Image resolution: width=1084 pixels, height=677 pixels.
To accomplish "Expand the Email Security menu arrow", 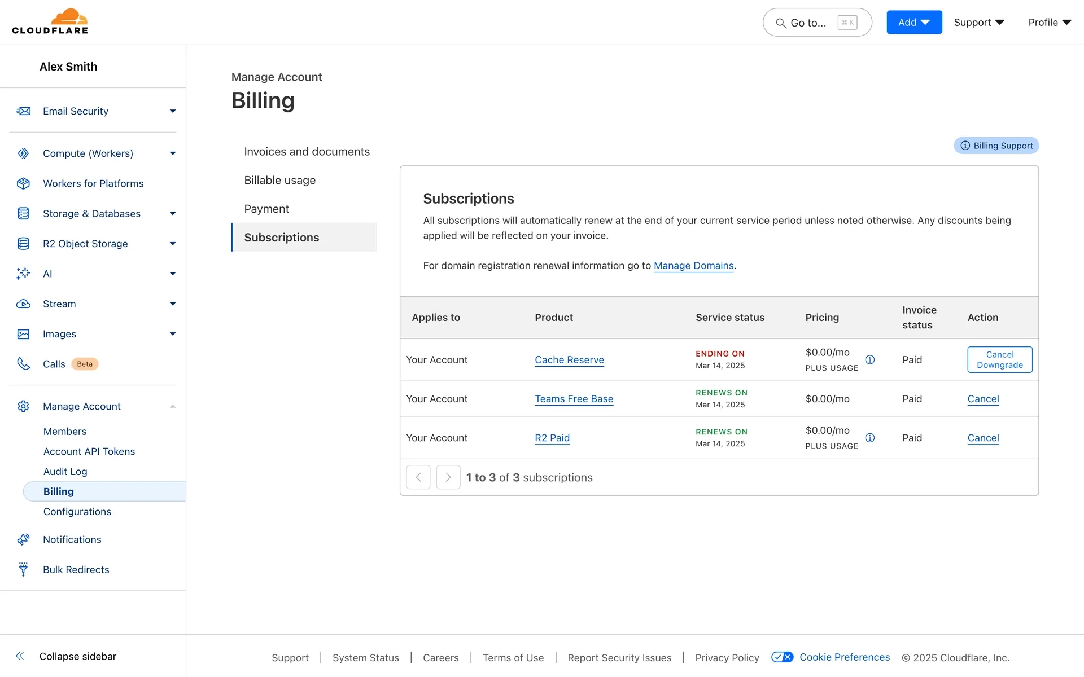I will (x=173, y=111).
